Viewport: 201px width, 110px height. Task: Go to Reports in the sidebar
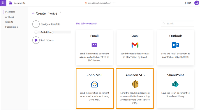point(9,22)
